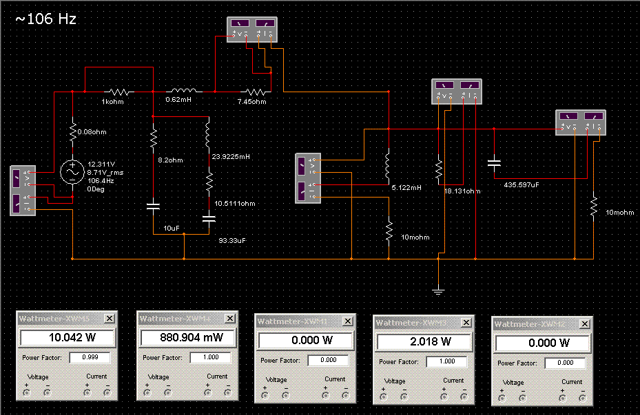Screen dimensions: 640x415
Task: Select the 18.131ohm resistor symbol
Action: click(439, 169)
